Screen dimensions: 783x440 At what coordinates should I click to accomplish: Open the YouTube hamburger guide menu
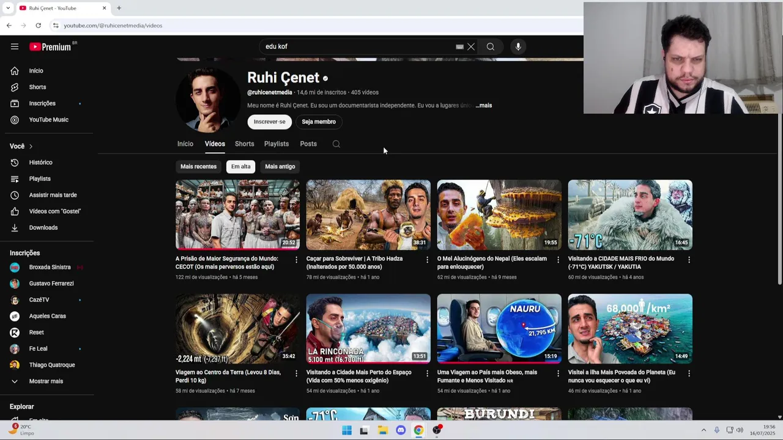(15, 46)
